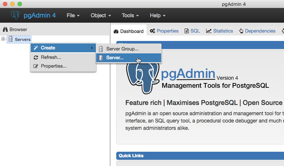The height and width of the screenshot is (166, 284).
Task: Choose Properties... in the context menu
Action: (x=63, y=66)
